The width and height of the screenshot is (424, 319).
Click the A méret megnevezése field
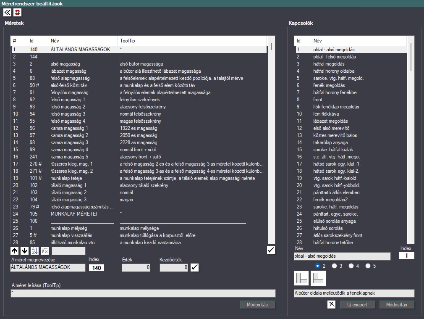(x=48, y=268)
